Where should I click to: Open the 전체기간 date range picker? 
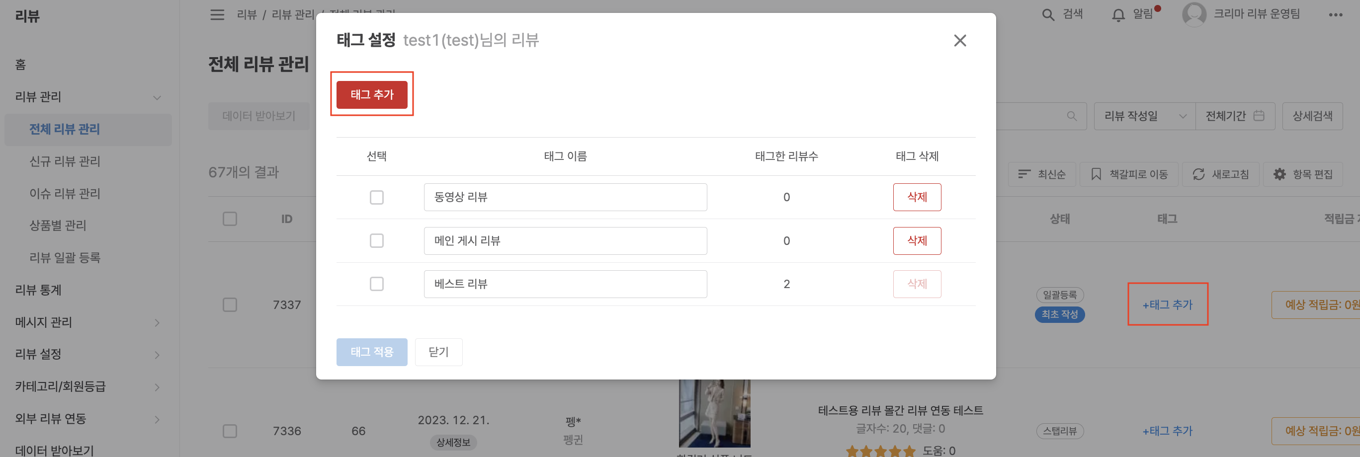click(x=1234, y=116)
